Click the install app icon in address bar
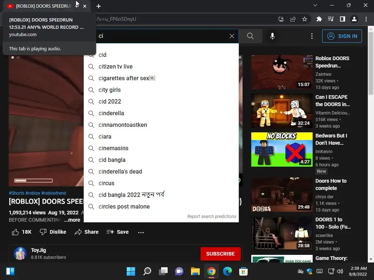 click(x=281, y=19)
